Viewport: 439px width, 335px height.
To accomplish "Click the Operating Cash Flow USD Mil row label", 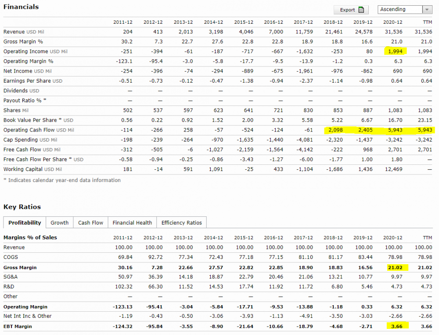I will click(x=39, y=130).
